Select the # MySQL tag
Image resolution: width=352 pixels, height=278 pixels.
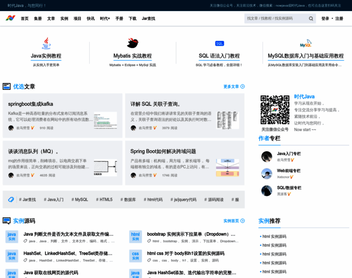point(80,199)
